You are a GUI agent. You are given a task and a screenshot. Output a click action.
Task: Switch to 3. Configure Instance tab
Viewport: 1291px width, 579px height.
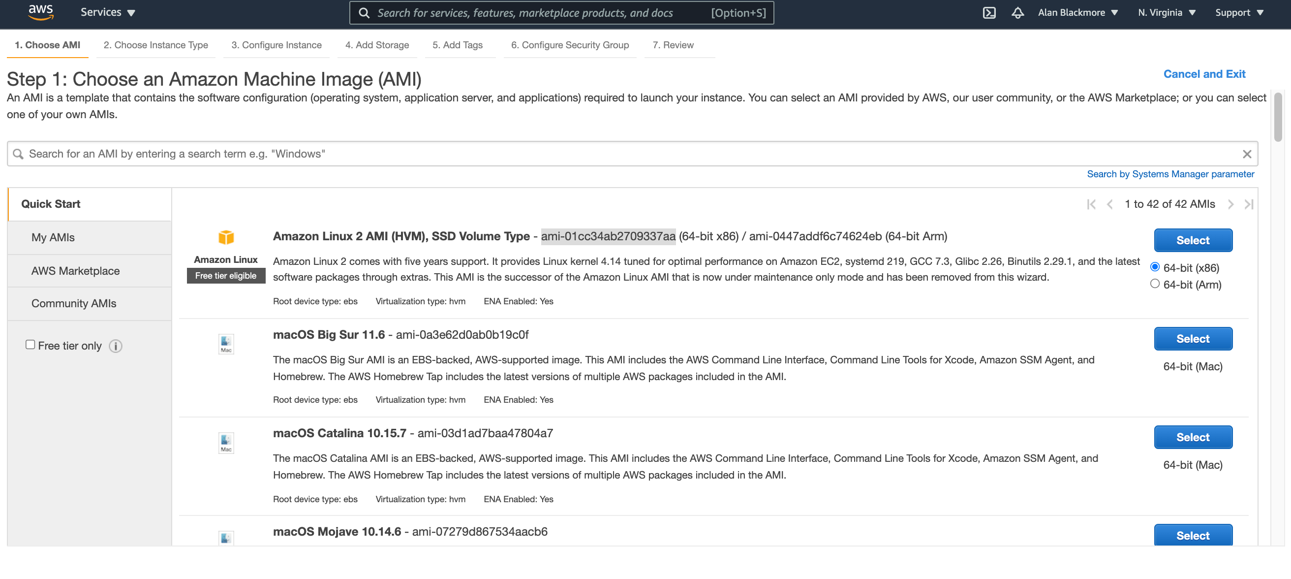[277, 45]
